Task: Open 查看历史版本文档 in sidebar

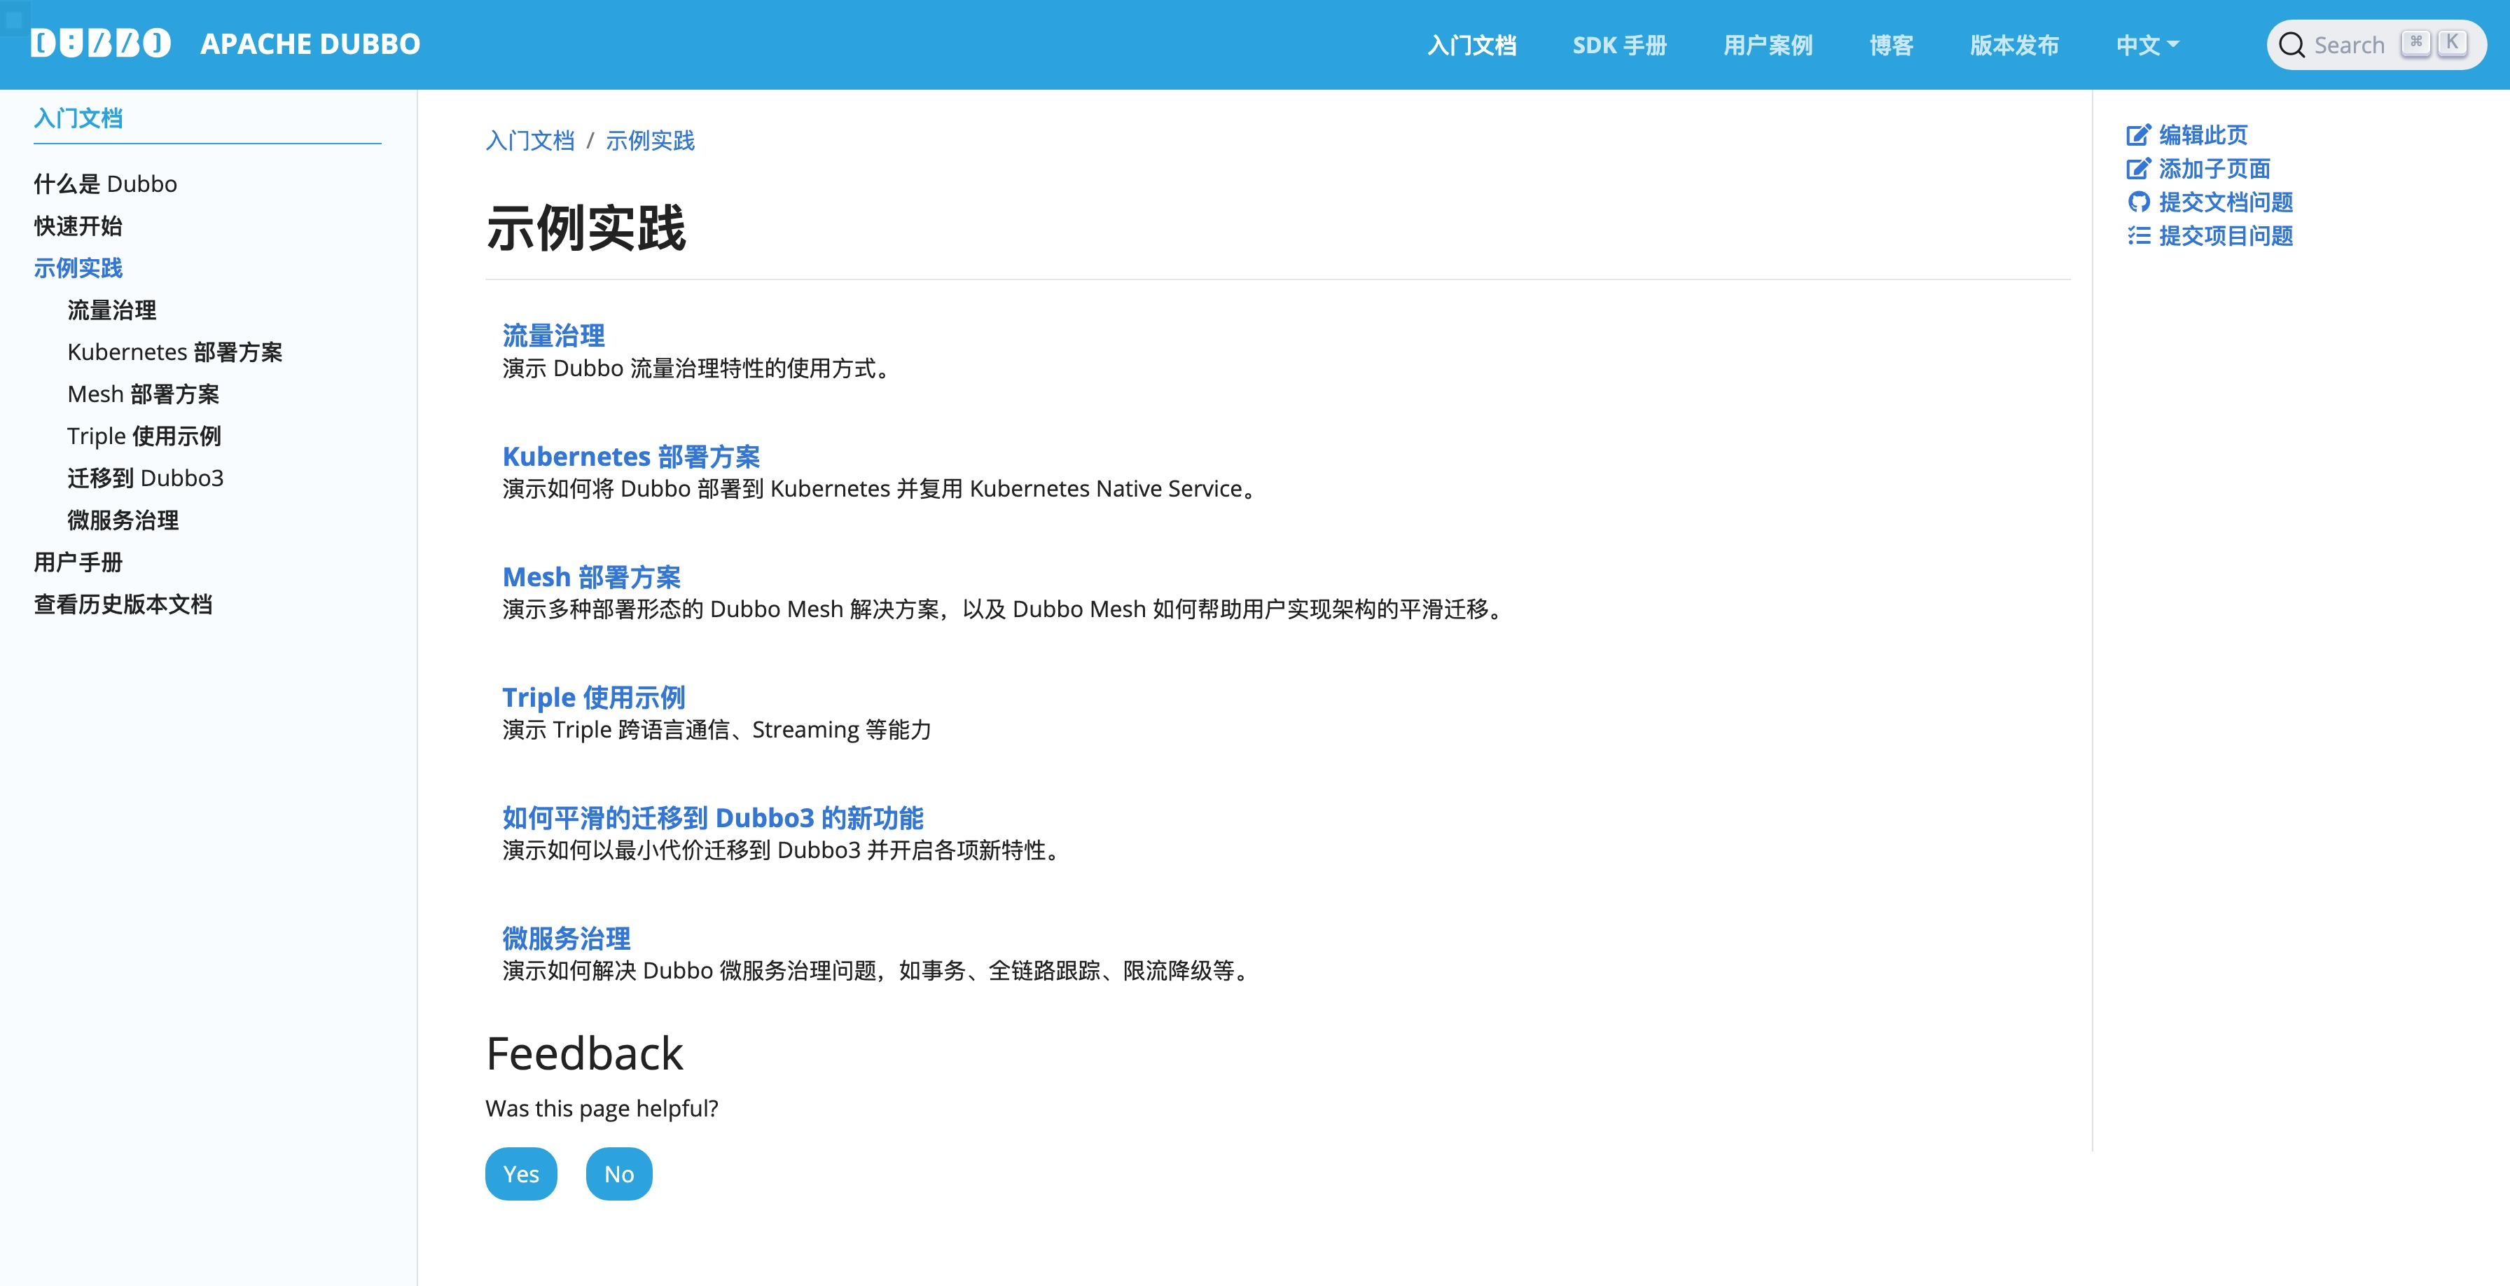Action: point(123,604)
